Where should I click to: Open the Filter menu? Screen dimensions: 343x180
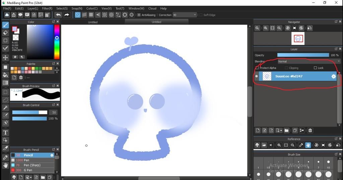click(x=47, y=8)
